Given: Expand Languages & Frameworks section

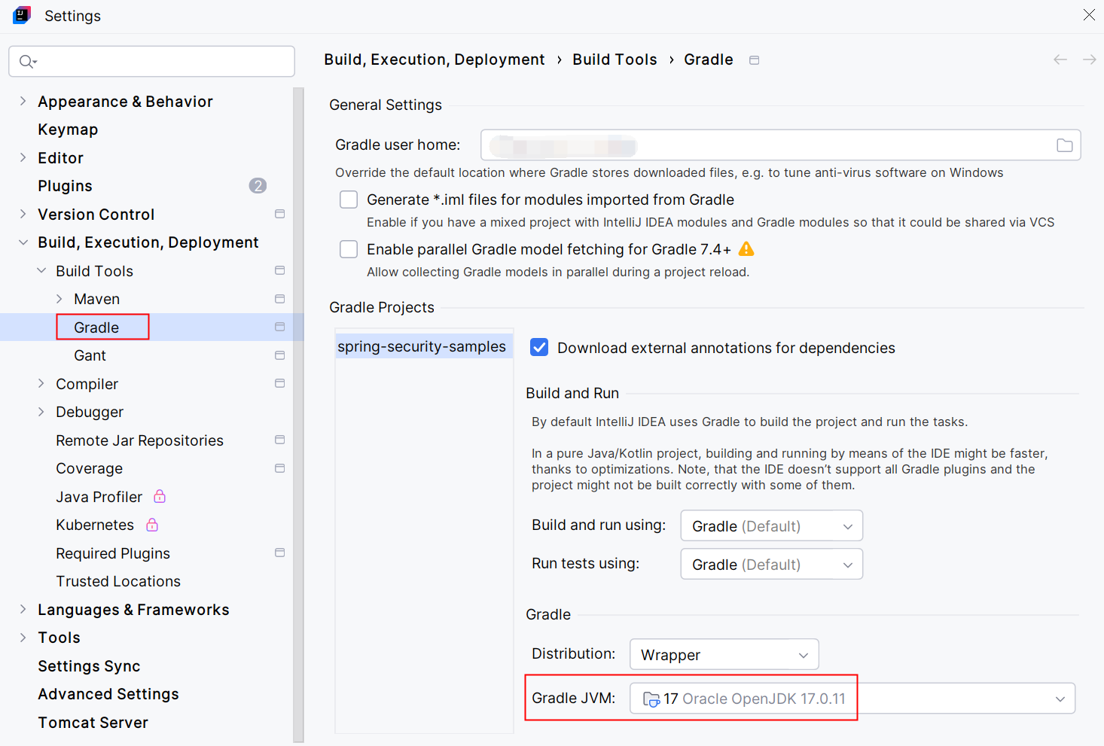Looking at the screenshot, I should pyautogui.click(x=23, y=609).
